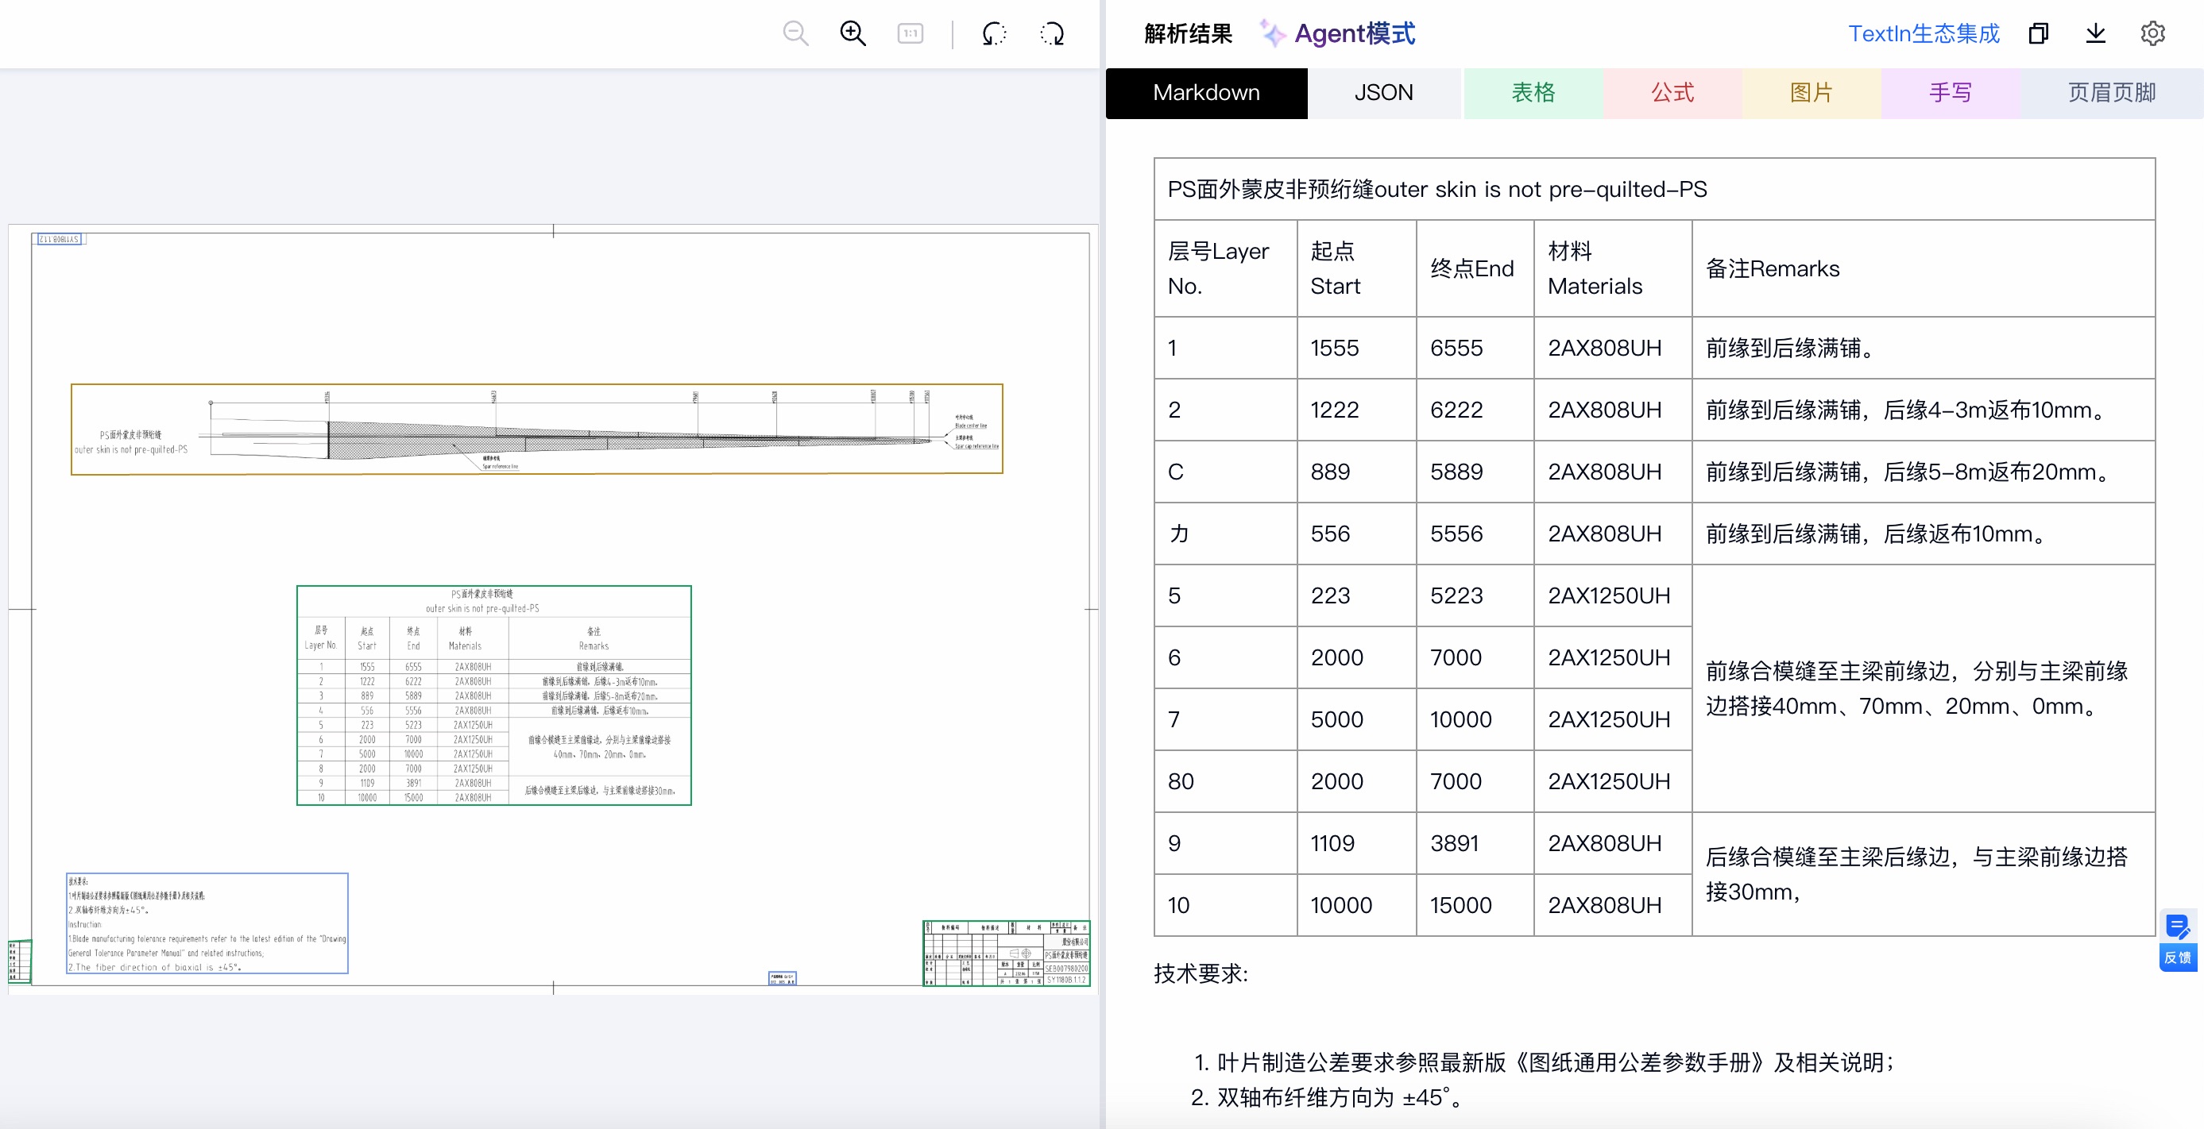The height and width of the screenshot is (1129, 2204).
Task: Rotate the document counterclockwise
Action: (x=994, y=34)
